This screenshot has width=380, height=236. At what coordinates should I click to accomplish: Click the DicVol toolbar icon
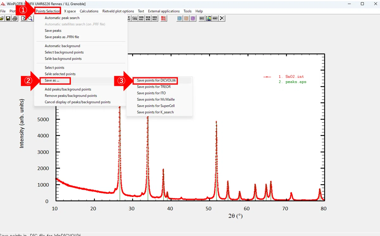pos(164,18)
